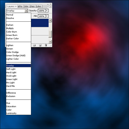Viewport: 129px width, 129px height.
Task: Choose Soft Light blend mode
Action: pos(19,69)
